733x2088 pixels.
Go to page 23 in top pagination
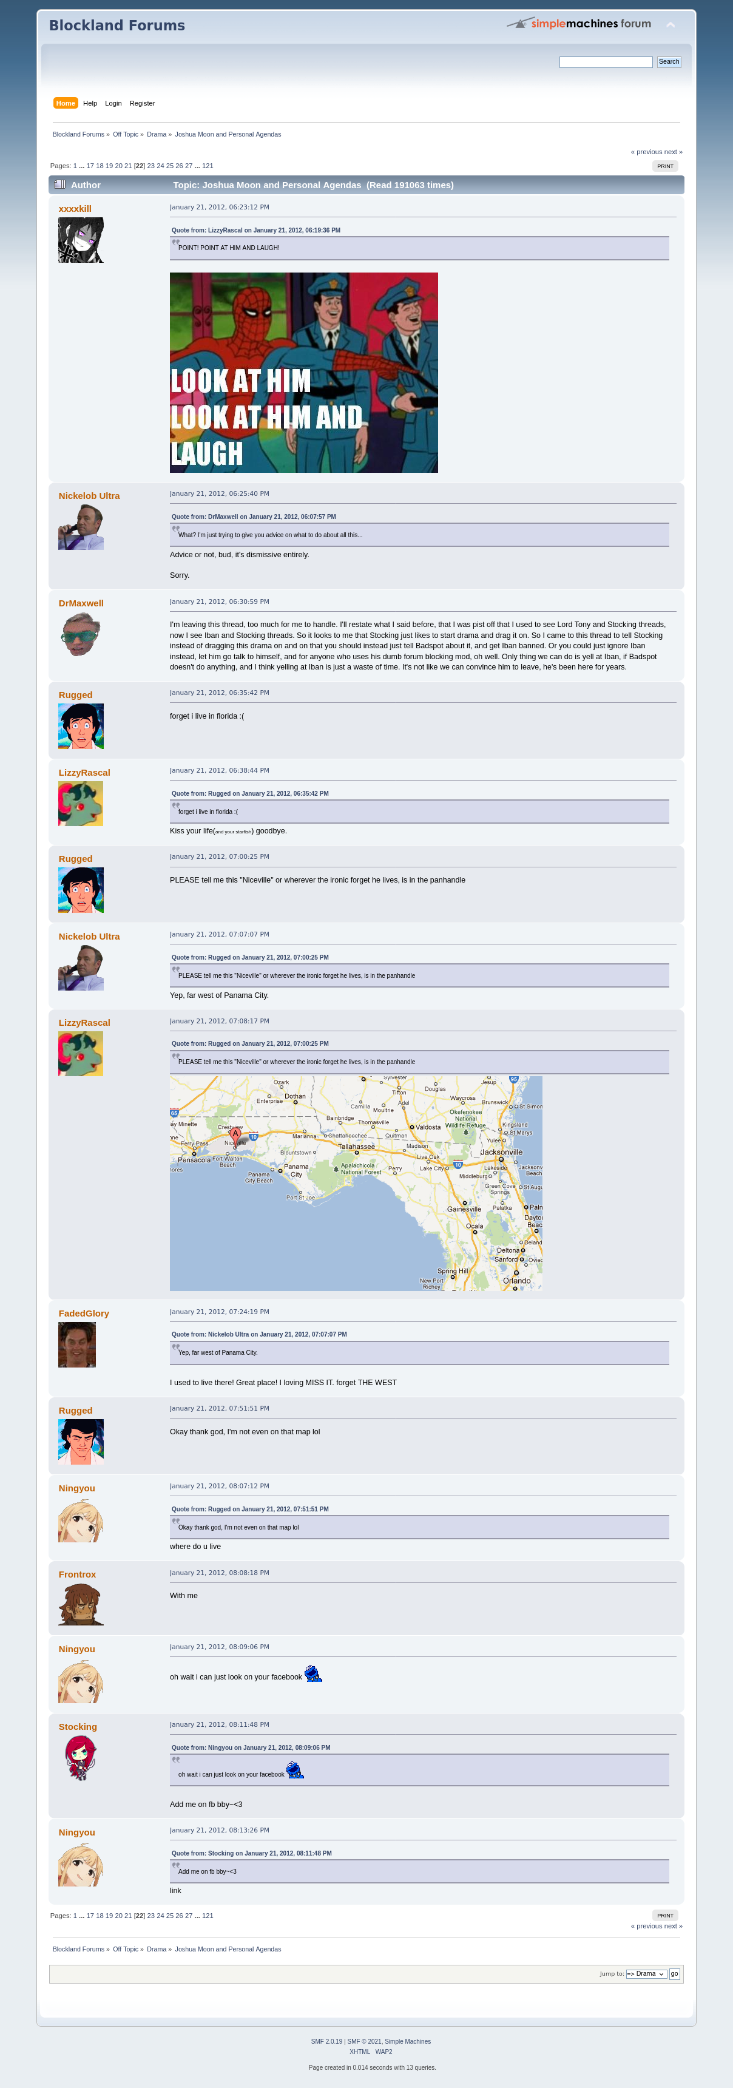[x=150, y=165]
